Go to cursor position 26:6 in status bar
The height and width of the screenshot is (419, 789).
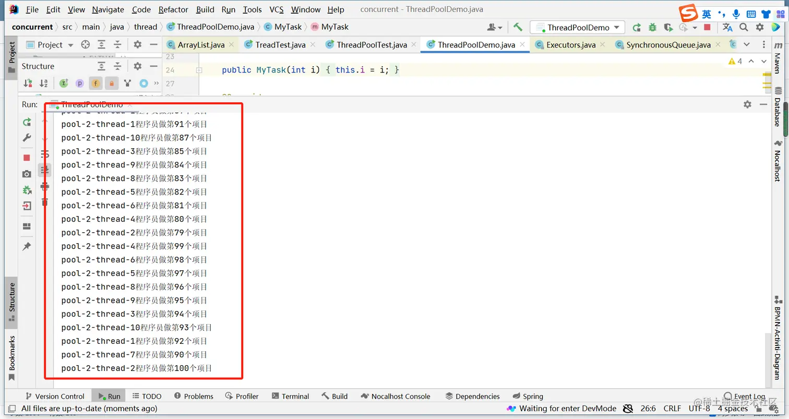648,409
